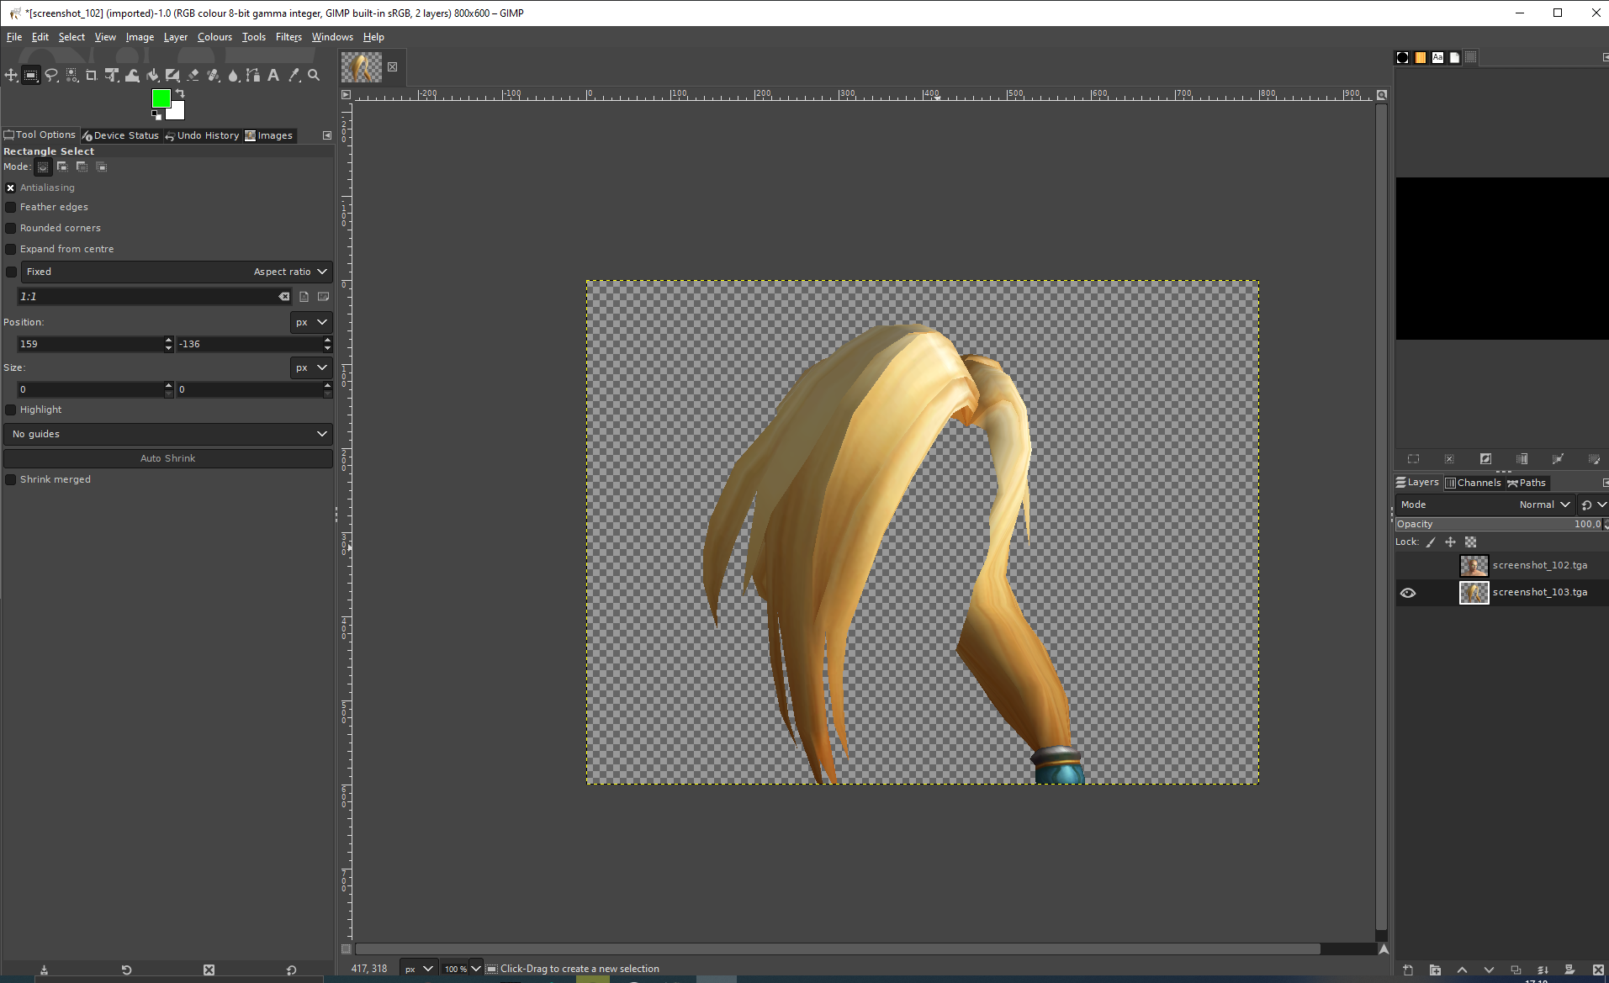This screenshot has height=983, width=1609.
Task: Create a new layer group
Action: click(1435, 970)
